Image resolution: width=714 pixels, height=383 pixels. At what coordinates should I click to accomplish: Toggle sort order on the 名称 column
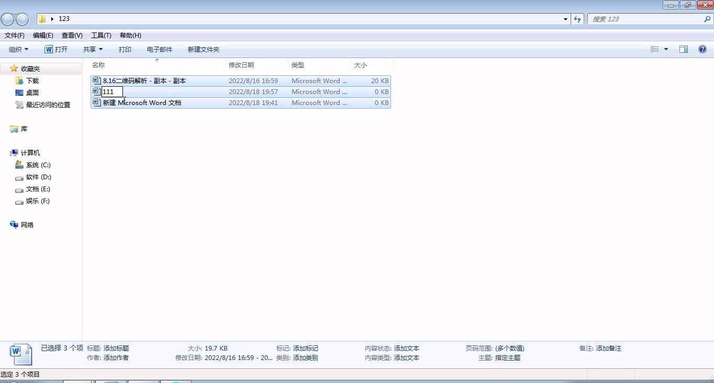click(x=97, y=65)
